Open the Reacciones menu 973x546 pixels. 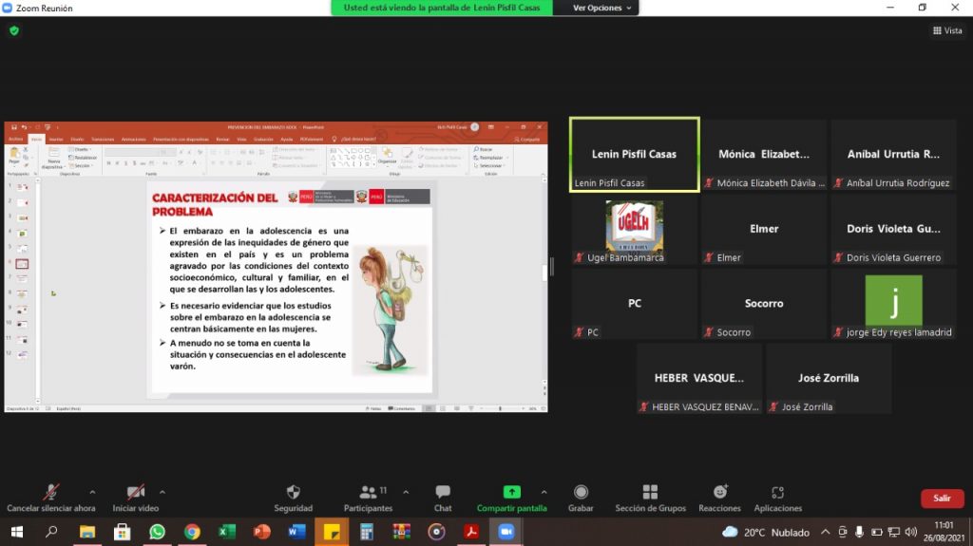pos(719,492)
